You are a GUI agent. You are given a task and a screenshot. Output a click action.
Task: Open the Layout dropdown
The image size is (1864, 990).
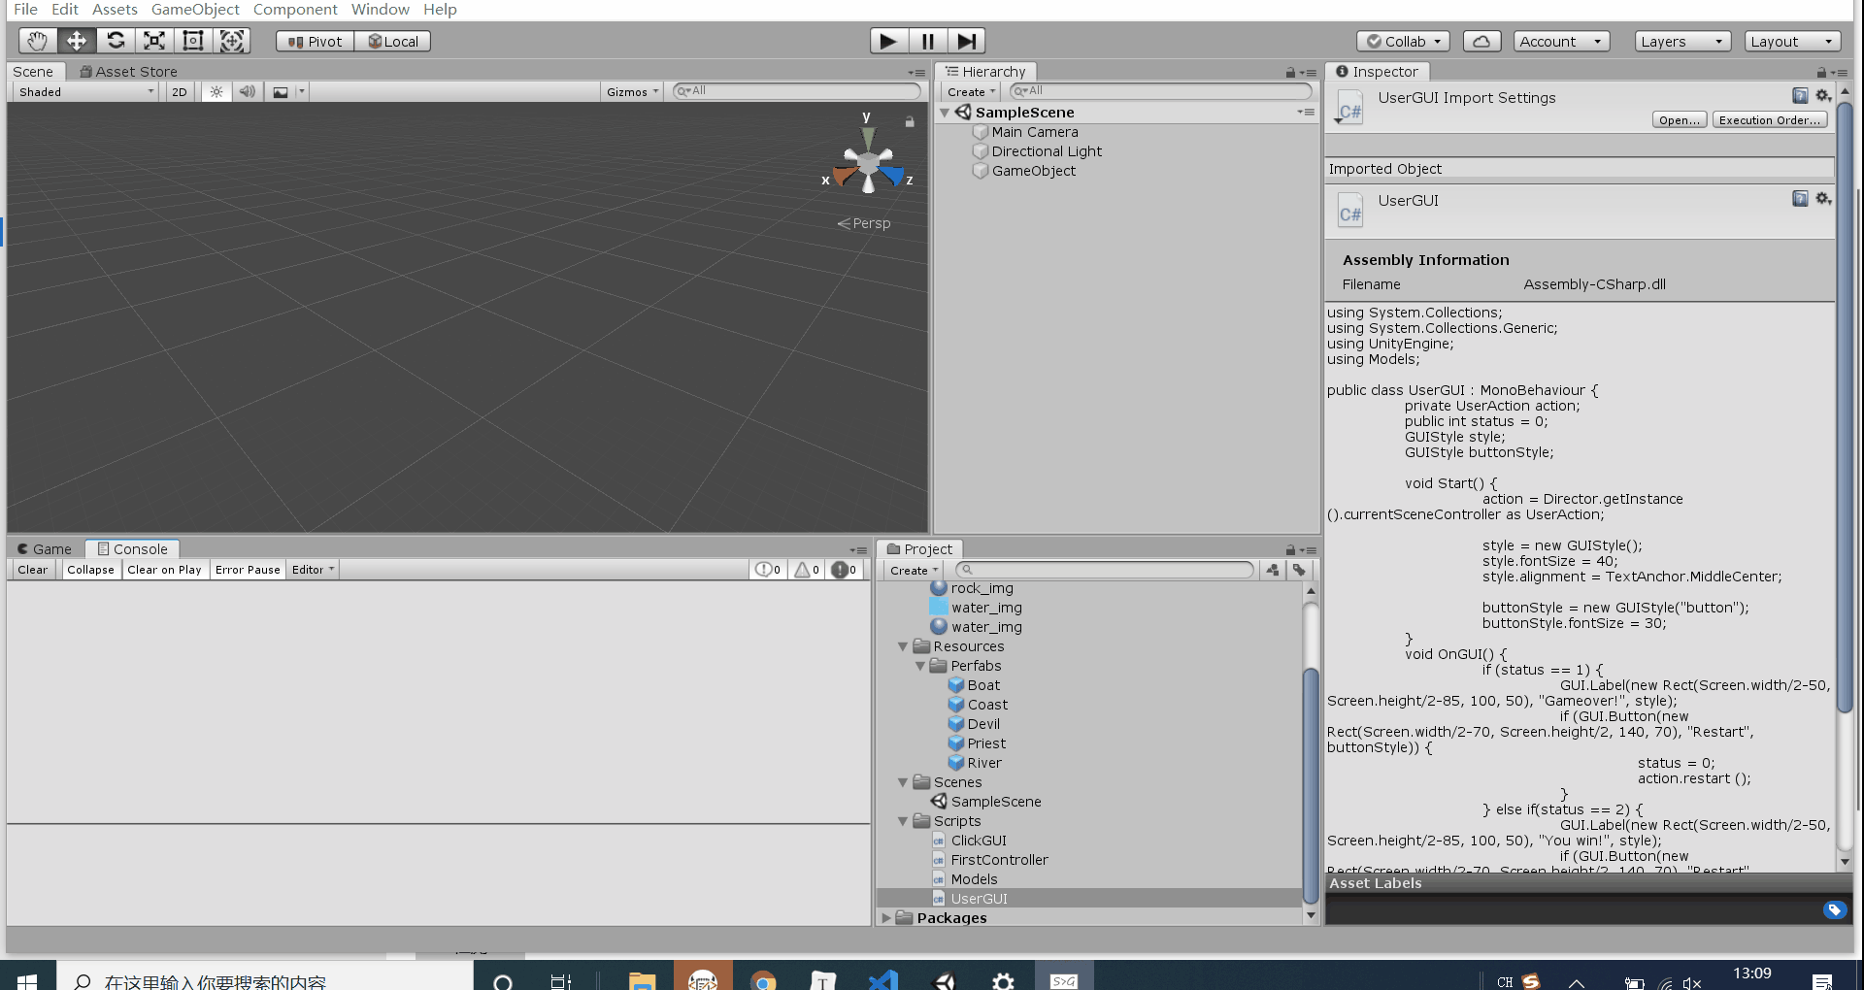tap(1793, 42)
